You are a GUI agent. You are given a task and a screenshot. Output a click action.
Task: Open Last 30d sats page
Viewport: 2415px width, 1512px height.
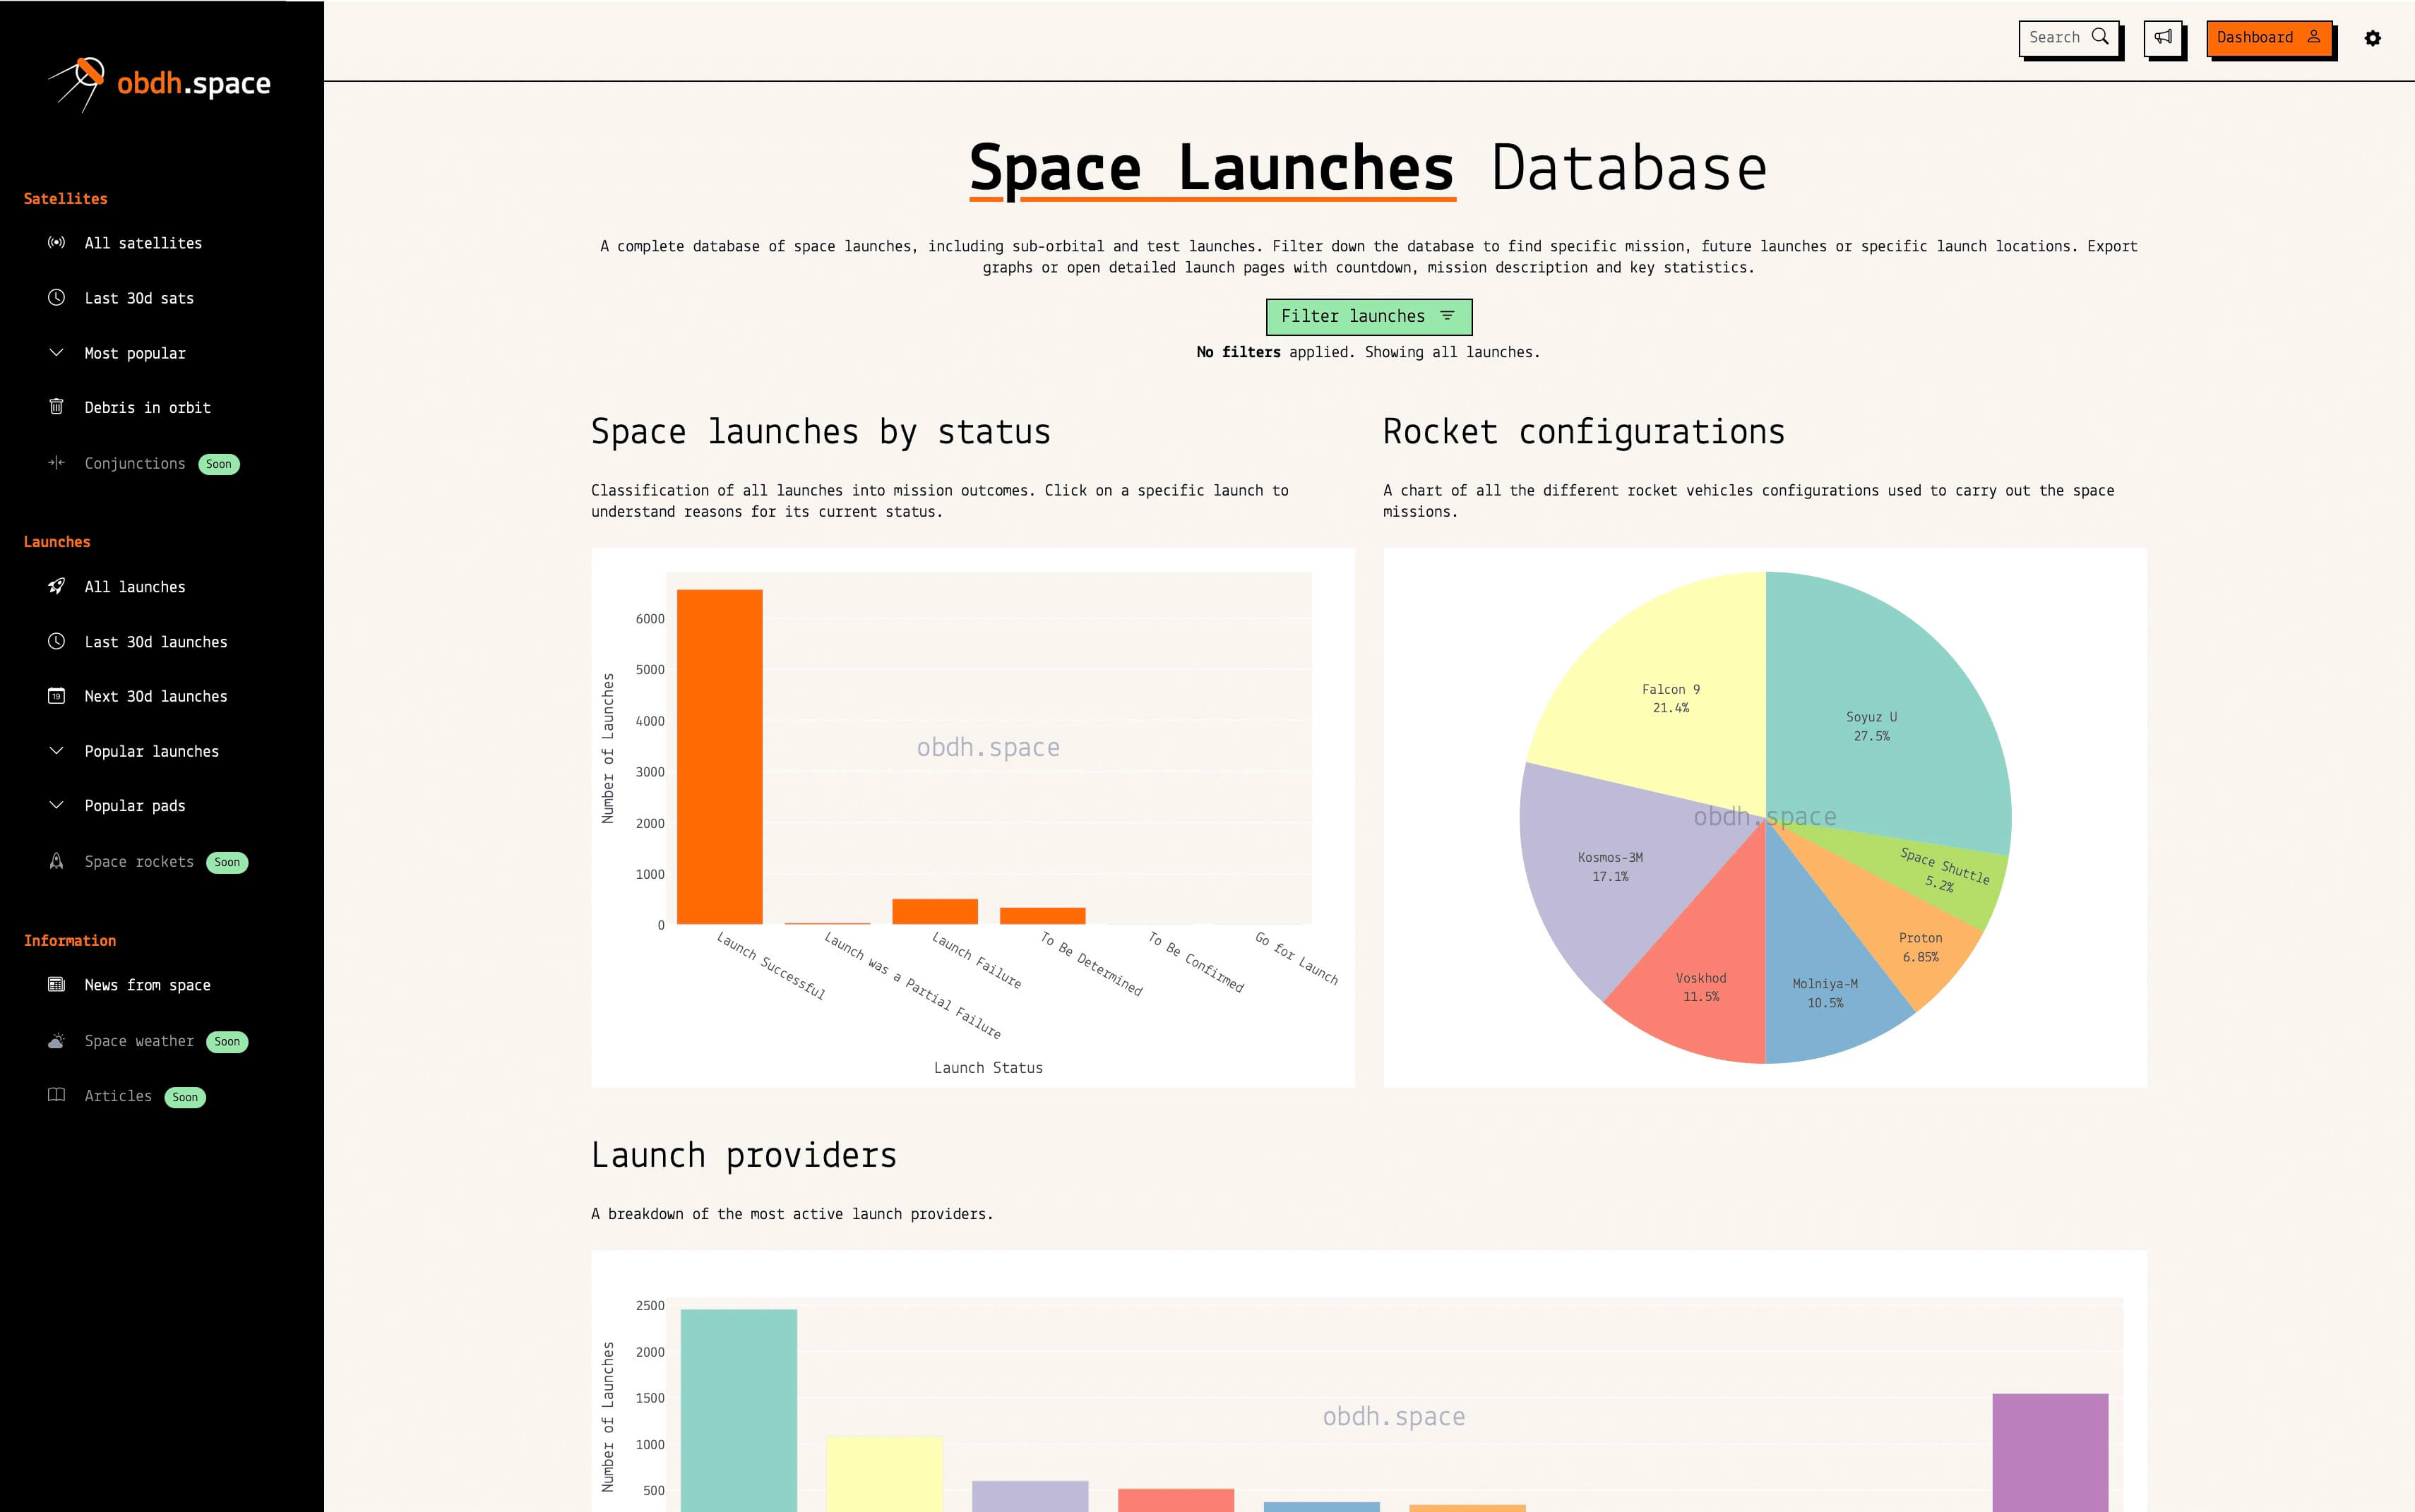[139, 298]
